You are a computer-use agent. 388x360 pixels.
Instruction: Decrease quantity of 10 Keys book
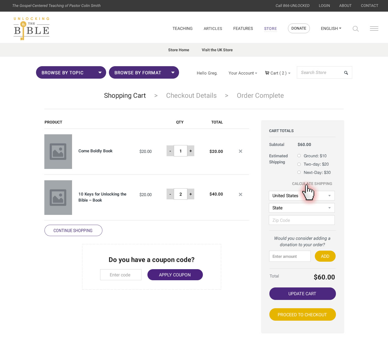tap(170, 194)
